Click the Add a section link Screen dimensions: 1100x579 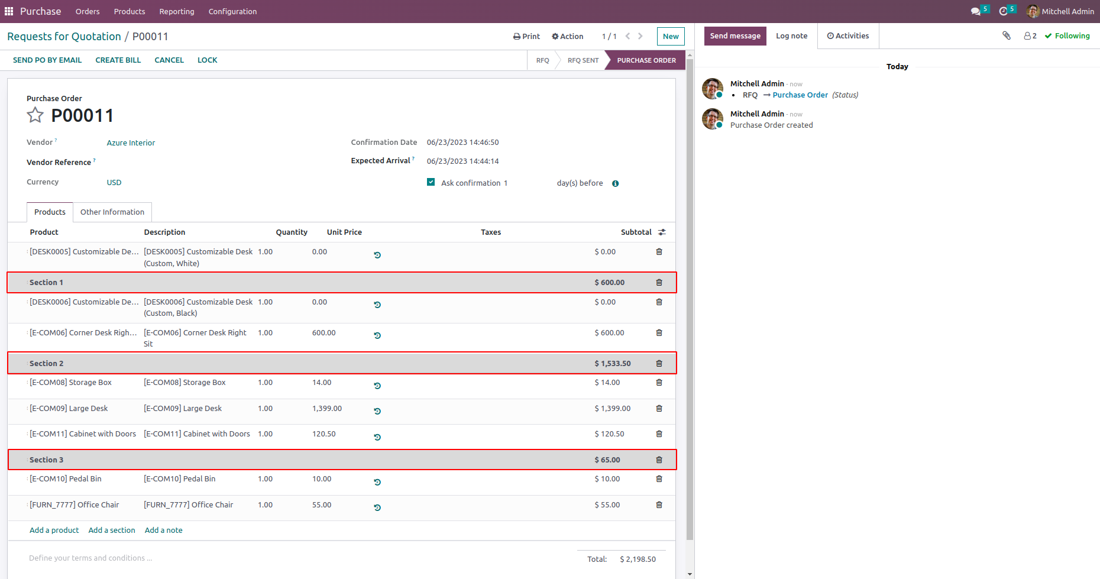[x=112, y=531]
